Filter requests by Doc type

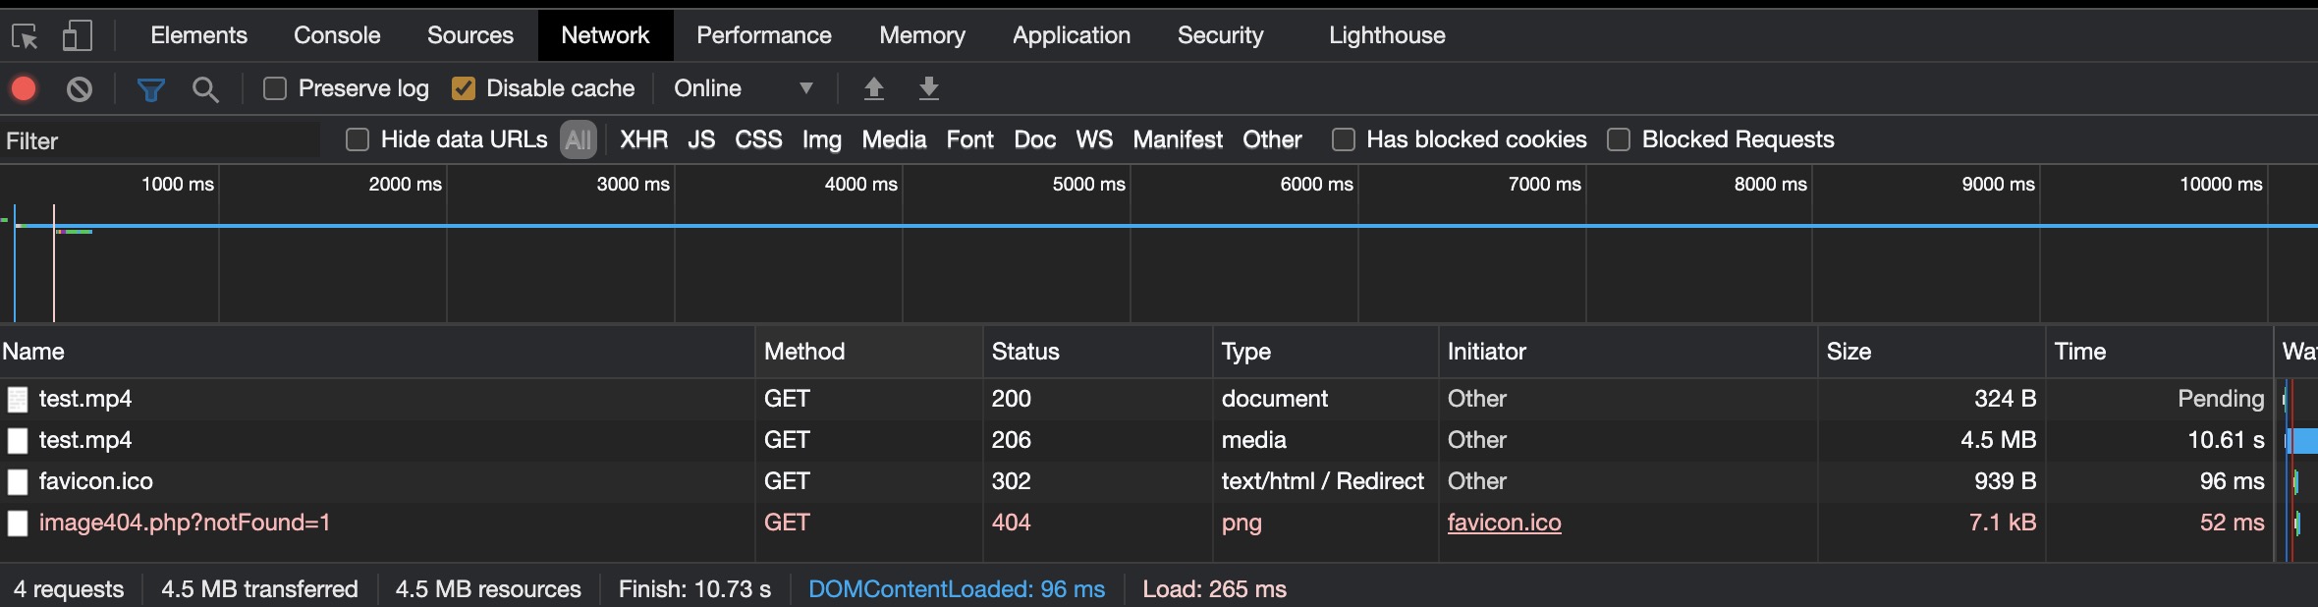point(1035,139)
